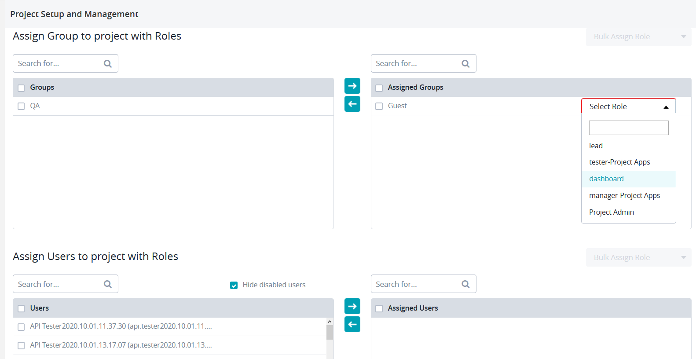The width and height of the screenshot is (696, 359).
Task: Select all with the Users header checkbox
Action: 21,308
